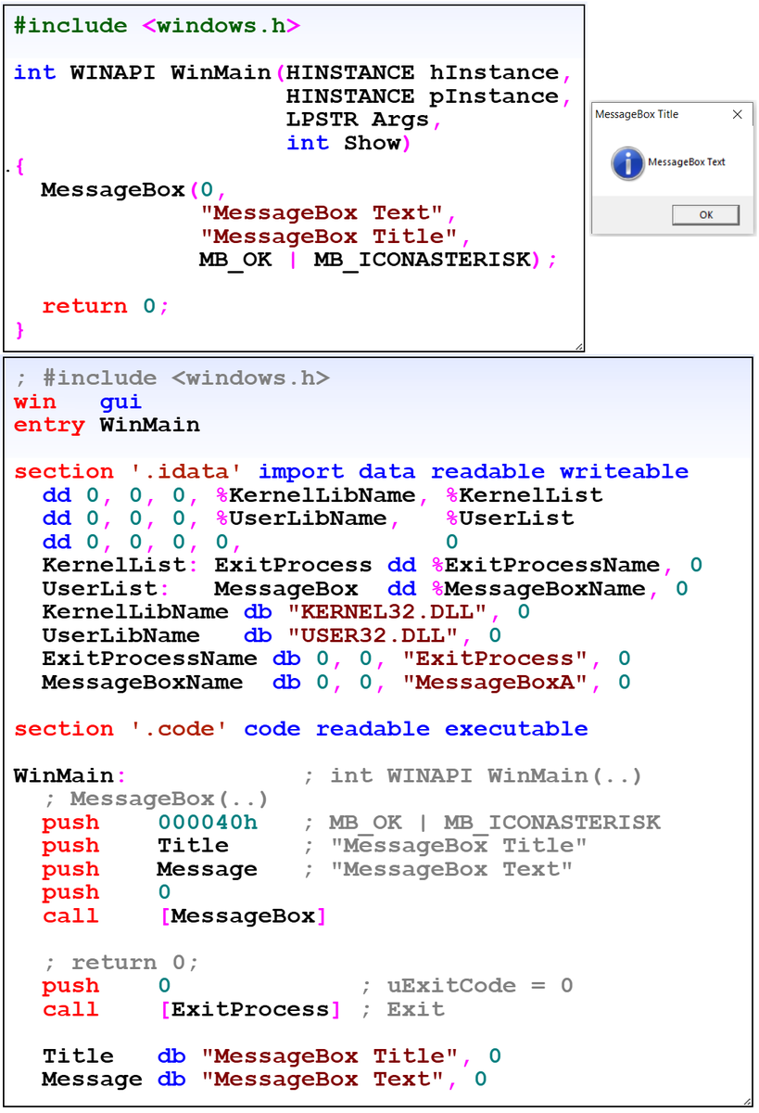
Task: Click the "WinMain:" label in assembly
Action: (70, 775)
